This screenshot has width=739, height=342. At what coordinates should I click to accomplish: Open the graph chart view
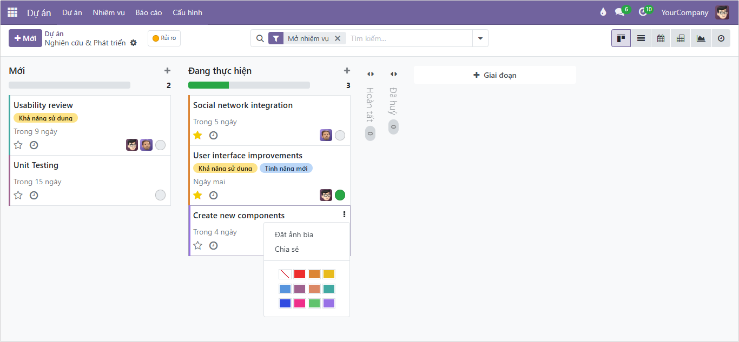[701, 38]
